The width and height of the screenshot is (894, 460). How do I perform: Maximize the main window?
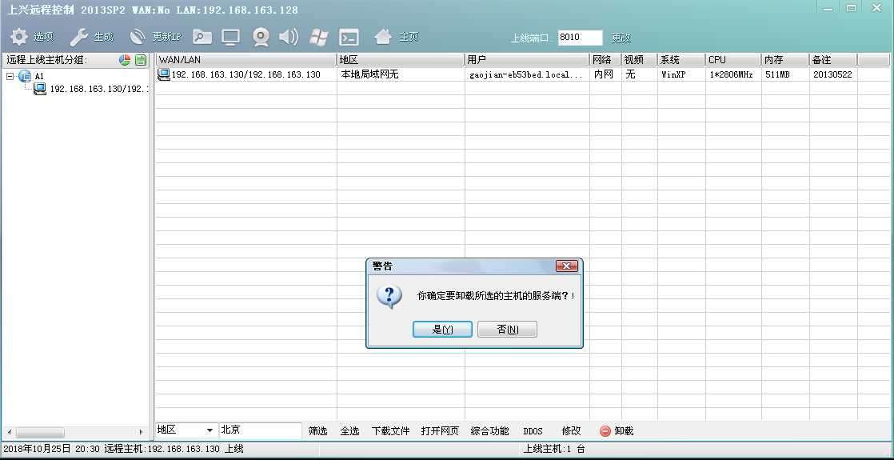click(x=852, y=9)
